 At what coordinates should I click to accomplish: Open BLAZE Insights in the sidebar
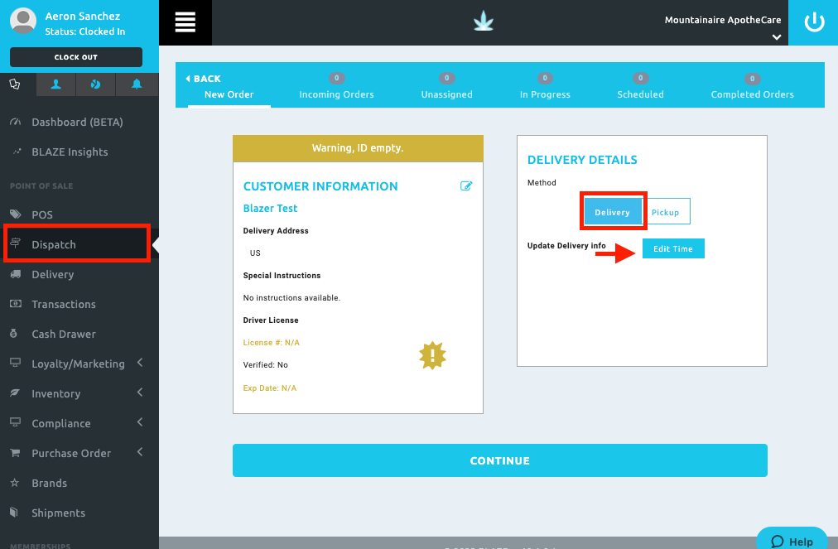[70, 152]
